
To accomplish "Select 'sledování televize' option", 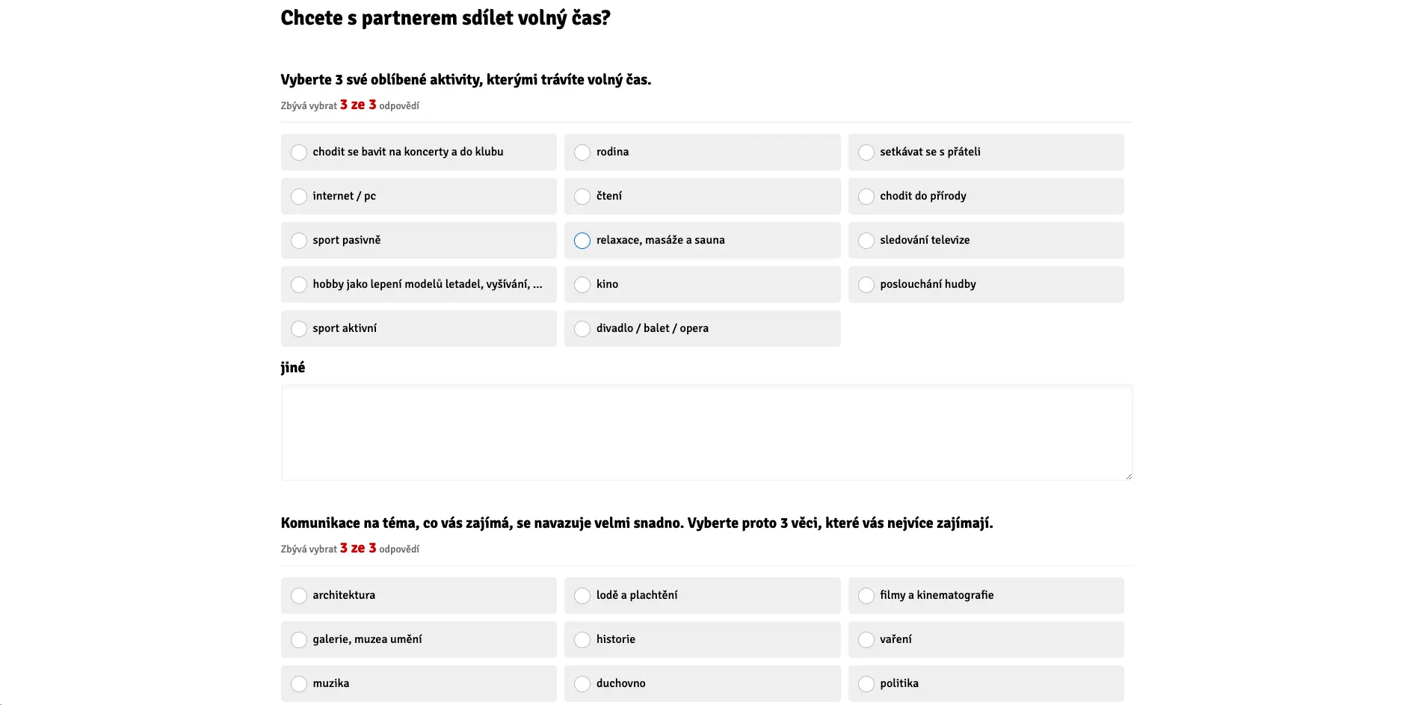I will pos(986,240).
